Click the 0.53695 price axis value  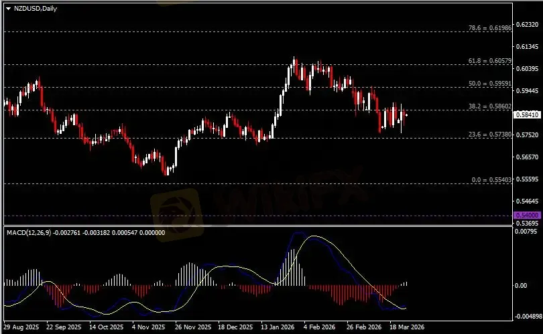528,223
